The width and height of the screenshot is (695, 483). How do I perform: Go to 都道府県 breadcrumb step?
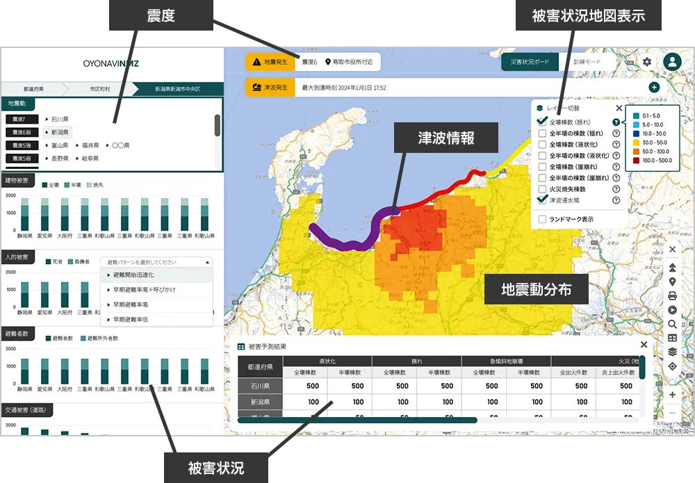[33, 89]
